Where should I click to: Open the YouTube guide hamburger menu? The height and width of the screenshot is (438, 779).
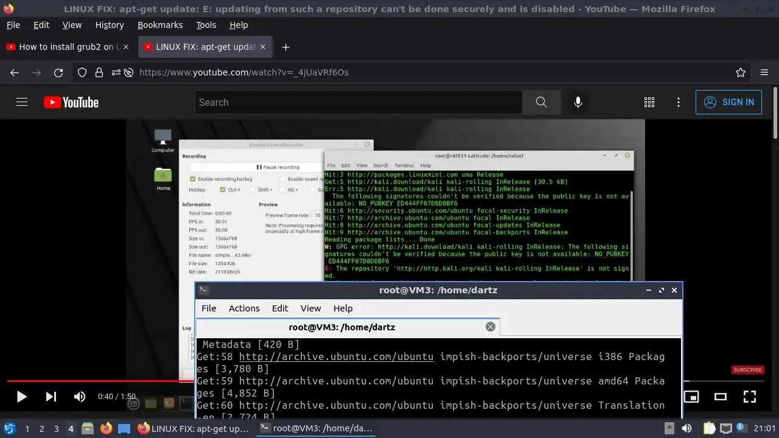[22, 102]
